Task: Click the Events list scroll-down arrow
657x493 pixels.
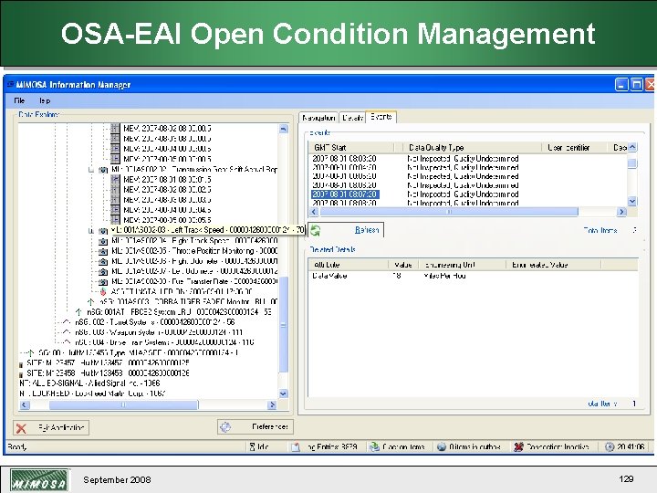Action: [632, 201]
